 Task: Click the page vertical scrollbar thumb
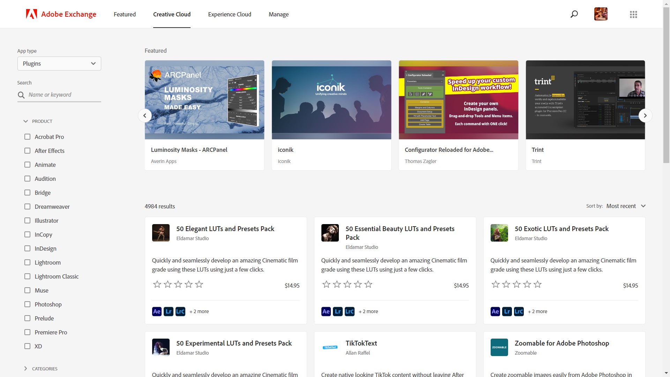click(x=666, y=86)
